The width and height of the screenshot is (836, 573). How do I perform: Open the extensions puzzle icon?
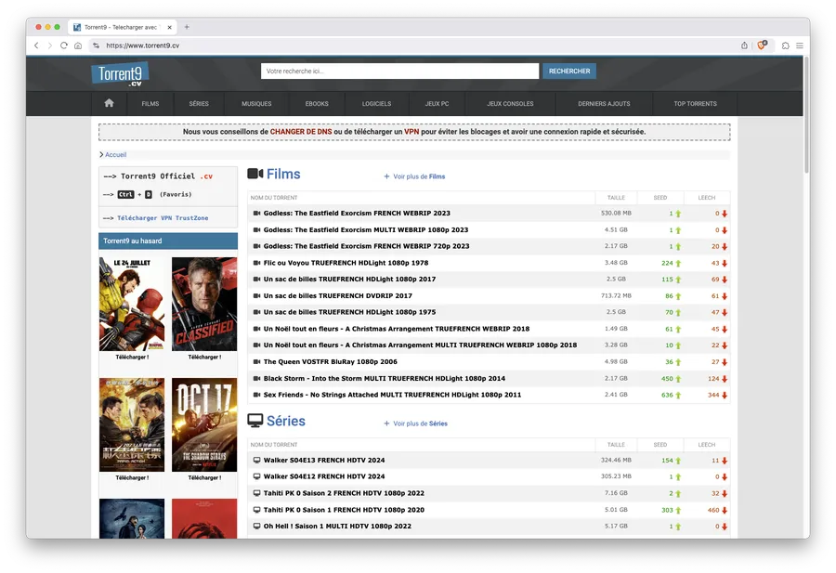click(x=785, y=46)
